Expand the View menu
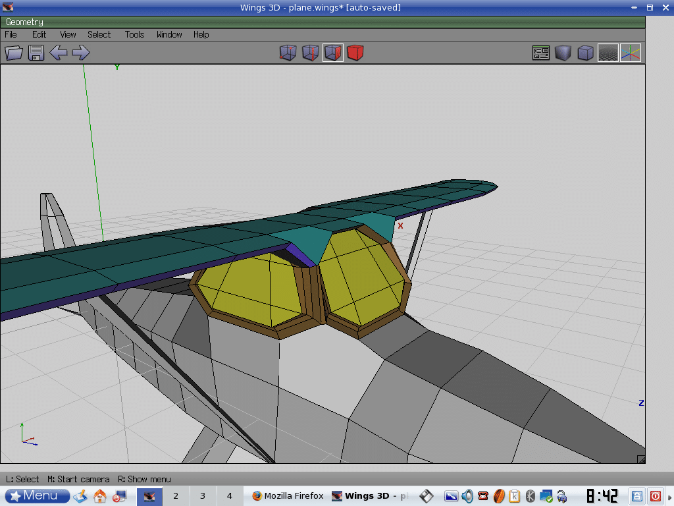 click(x=68, y=34)
